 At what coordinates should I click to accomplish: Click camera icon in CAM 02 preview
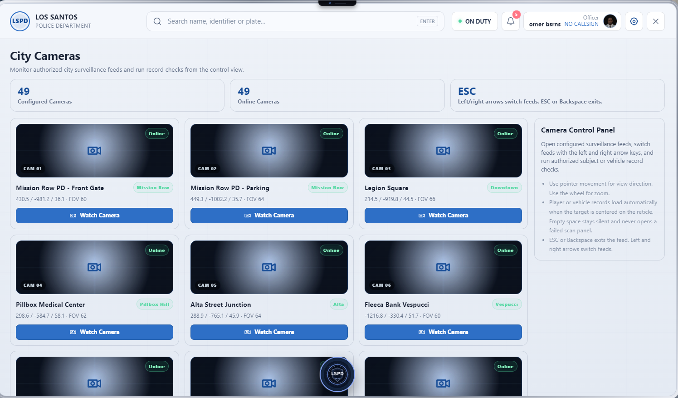[x=269, y=151]
